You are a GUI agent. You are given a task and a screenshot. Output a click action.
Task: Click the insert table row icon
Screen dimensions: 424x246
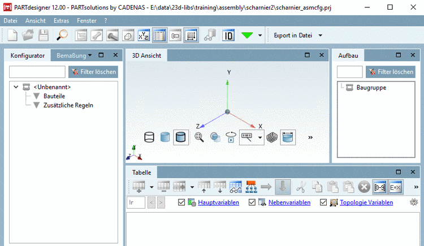coord(139,187)
